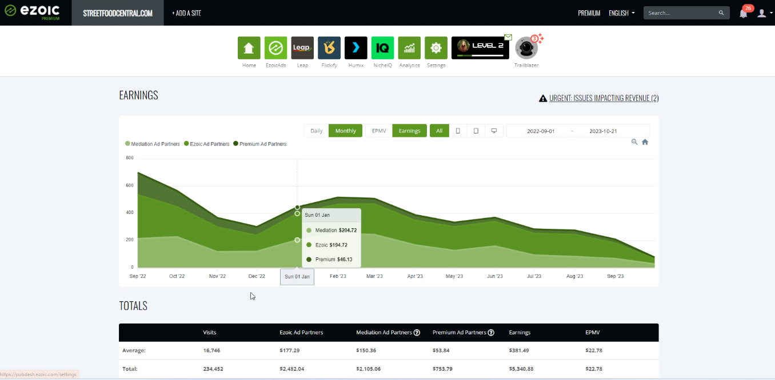Viewport: 775px width, 380px height.
Task: Filter chart by mobile phone devices
Action: pos(458,131)
